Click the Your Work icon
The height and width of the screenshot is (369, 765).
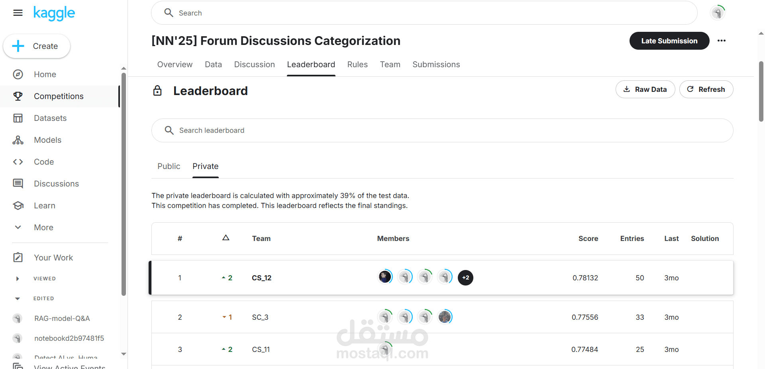click(18, 257)
